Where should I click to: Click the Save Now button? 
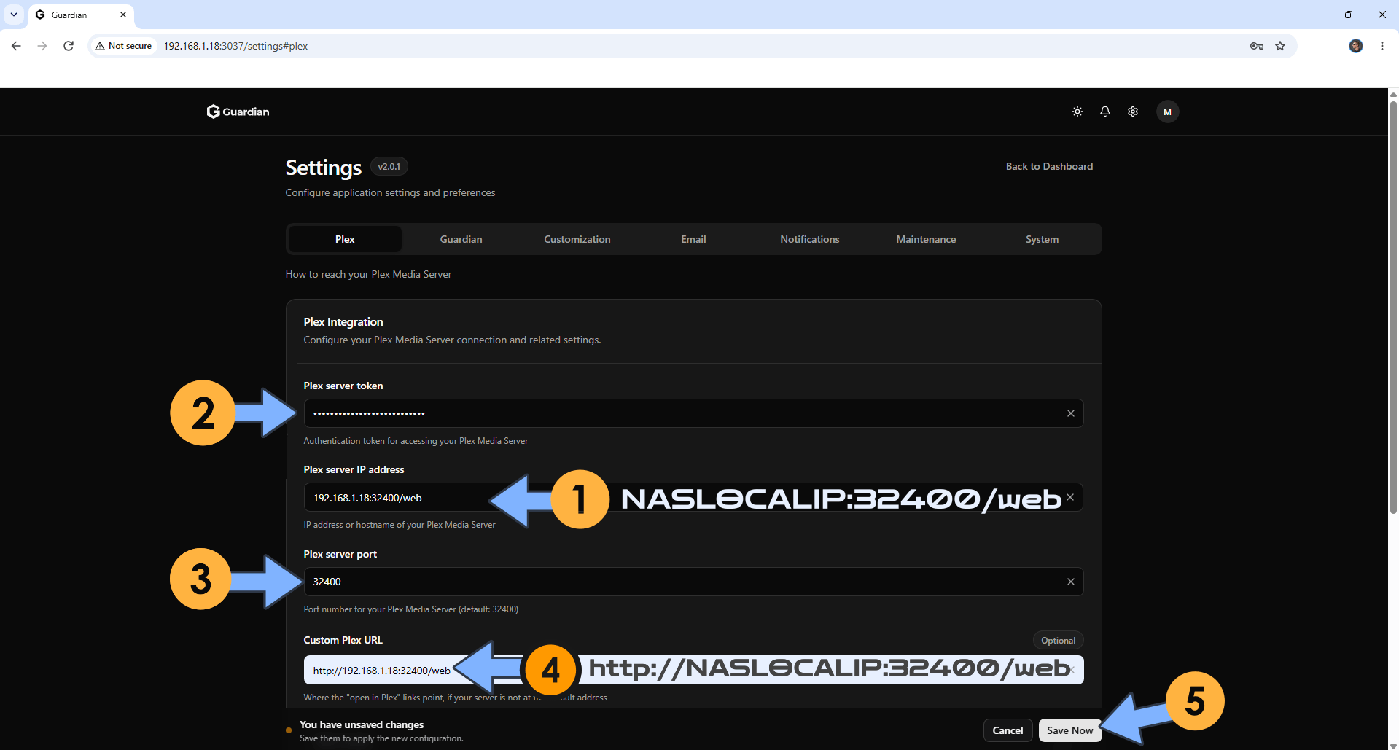point(1070,730)
